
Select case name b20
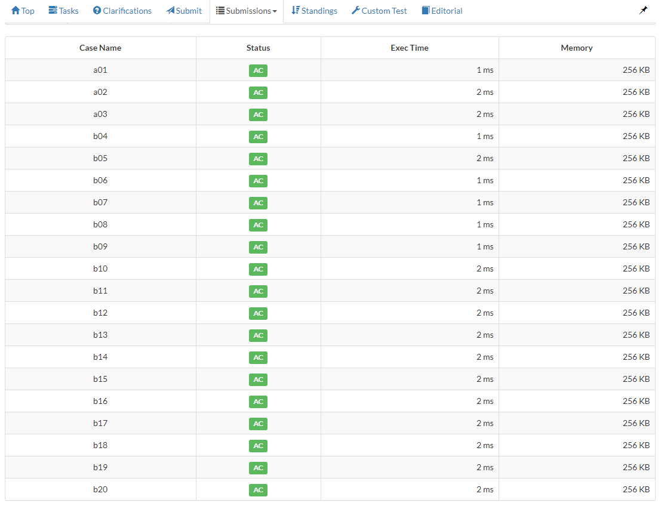pyautogui.click(x=100, y=489)
